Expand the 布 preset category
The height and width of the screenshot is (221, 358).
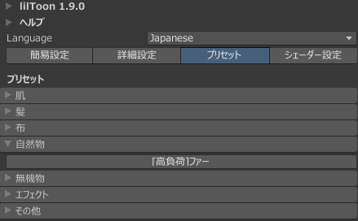pos(21,128)
